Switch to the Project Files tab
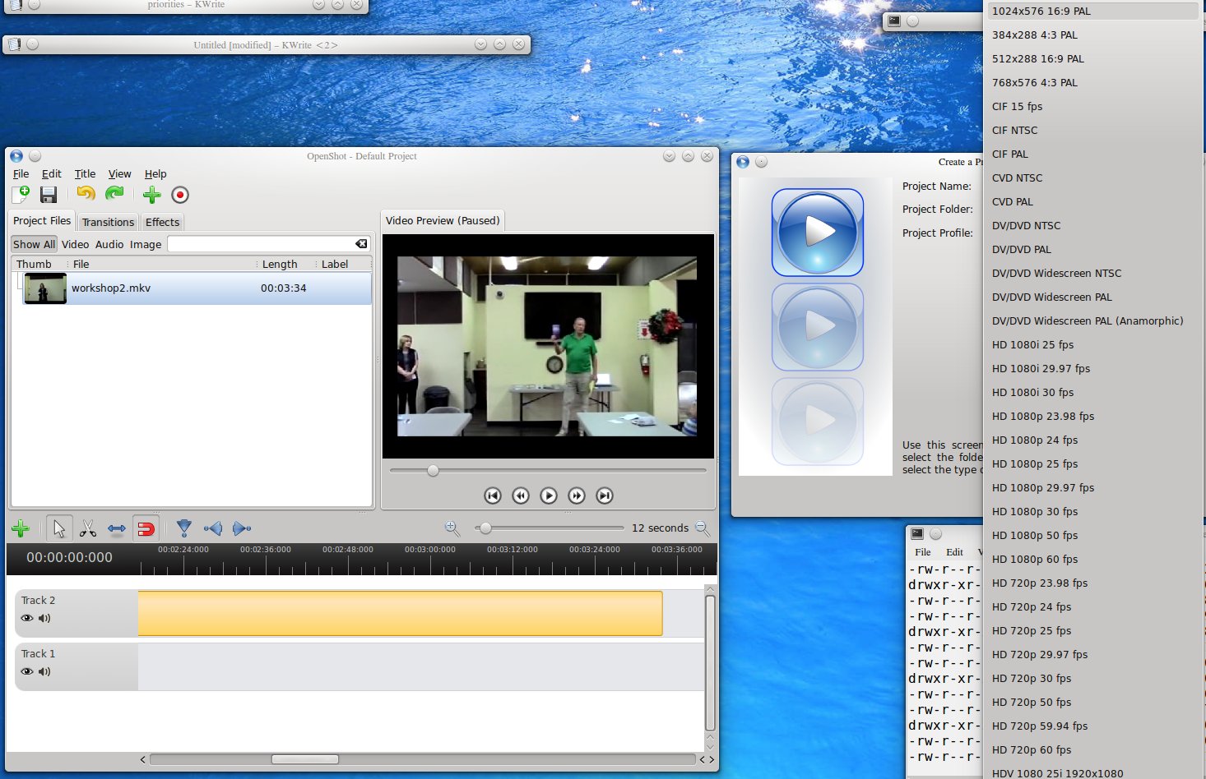1206x779 pixels. pyautogui.click(x=42, y=220)
